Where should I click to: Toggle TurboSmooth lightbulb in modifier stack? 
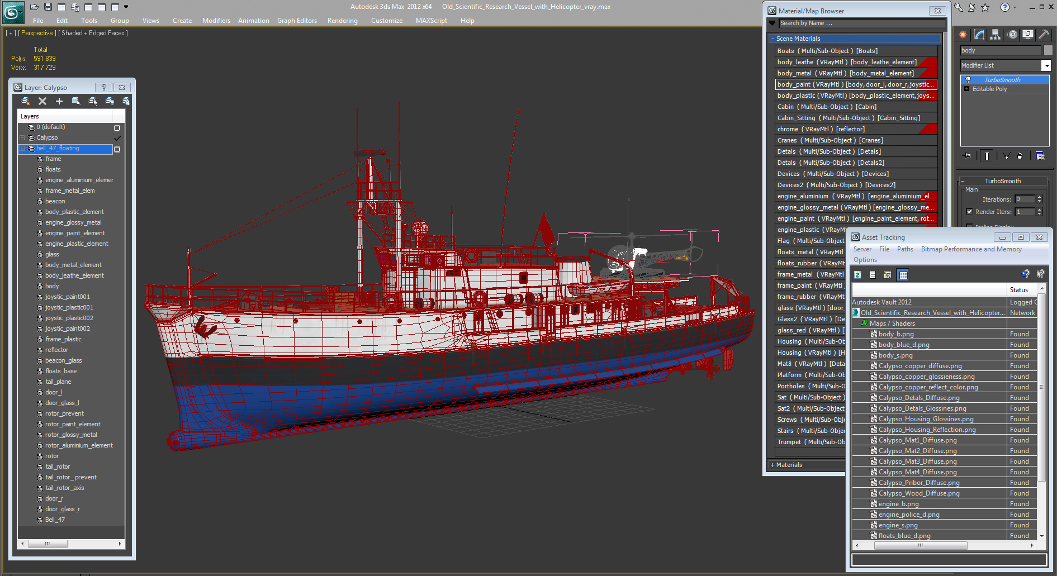pyautogui.click(x=968, y=80)
